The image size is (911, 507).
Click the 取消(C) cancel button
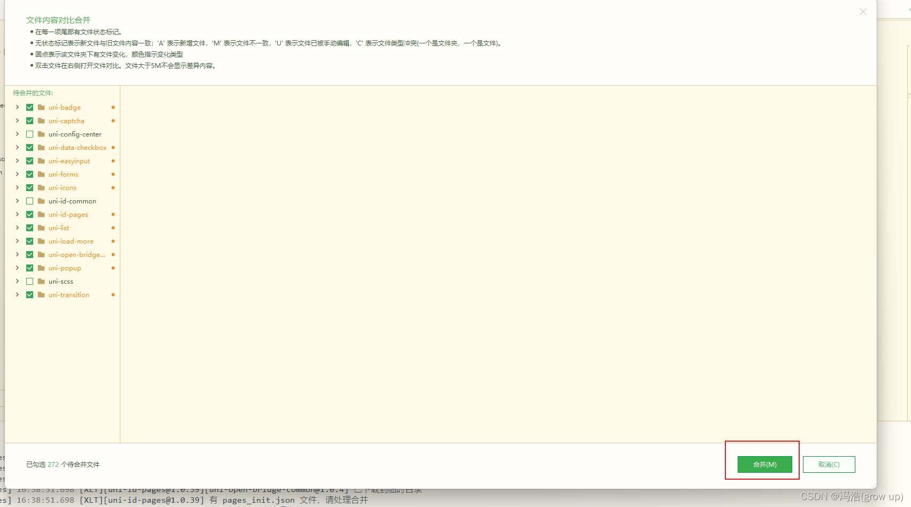click(x=829, y=464)
